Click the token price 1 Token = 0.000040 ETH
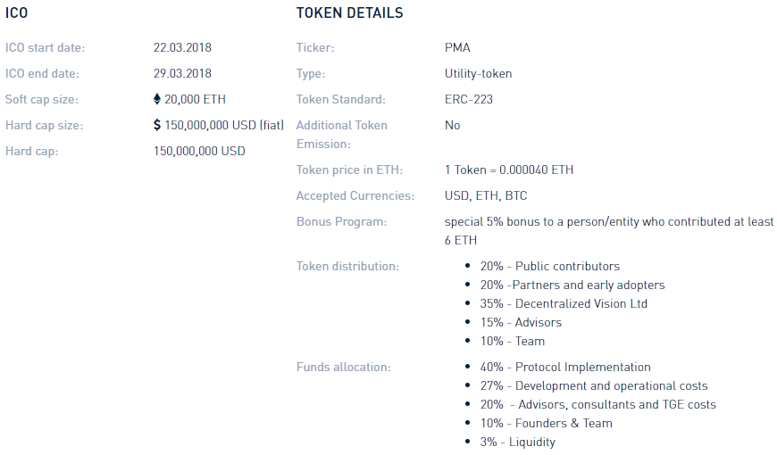Image resolution: width=777 pixels, height=455 pixels. coord(509,170)
